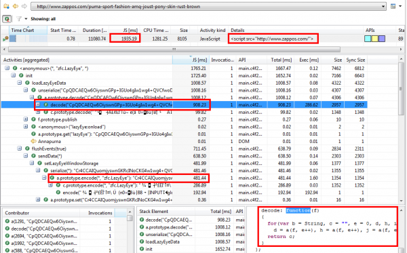Collapse the unserialize("CpQDCAEQ...") node
This screenshot has height=253, width=407.
pos(26,90)
